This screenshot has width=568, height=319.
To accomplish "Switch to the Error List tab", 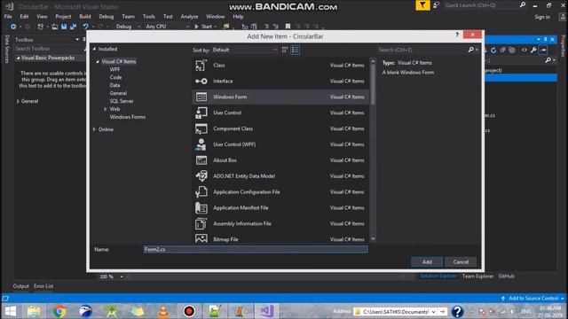I will click(x=43, y=286).
